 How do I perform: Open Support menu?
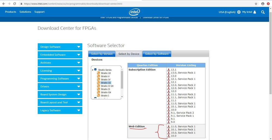tap(39, 12)
